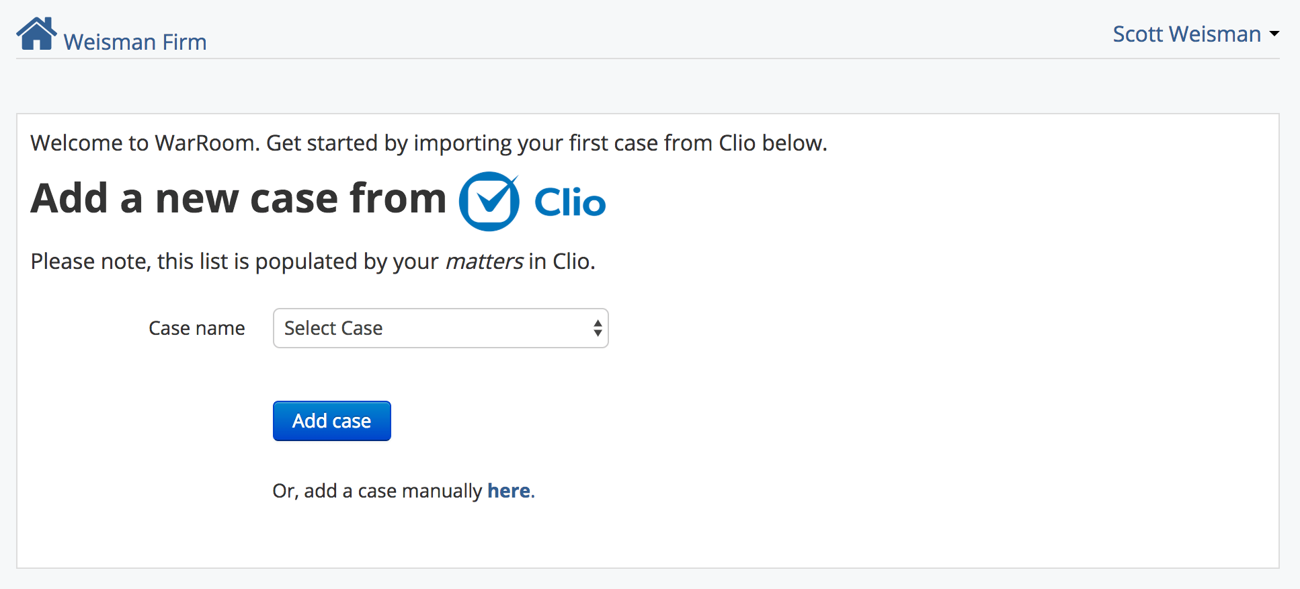
Task: Click the "Please note" sentence start
Action: coord(92,262)
